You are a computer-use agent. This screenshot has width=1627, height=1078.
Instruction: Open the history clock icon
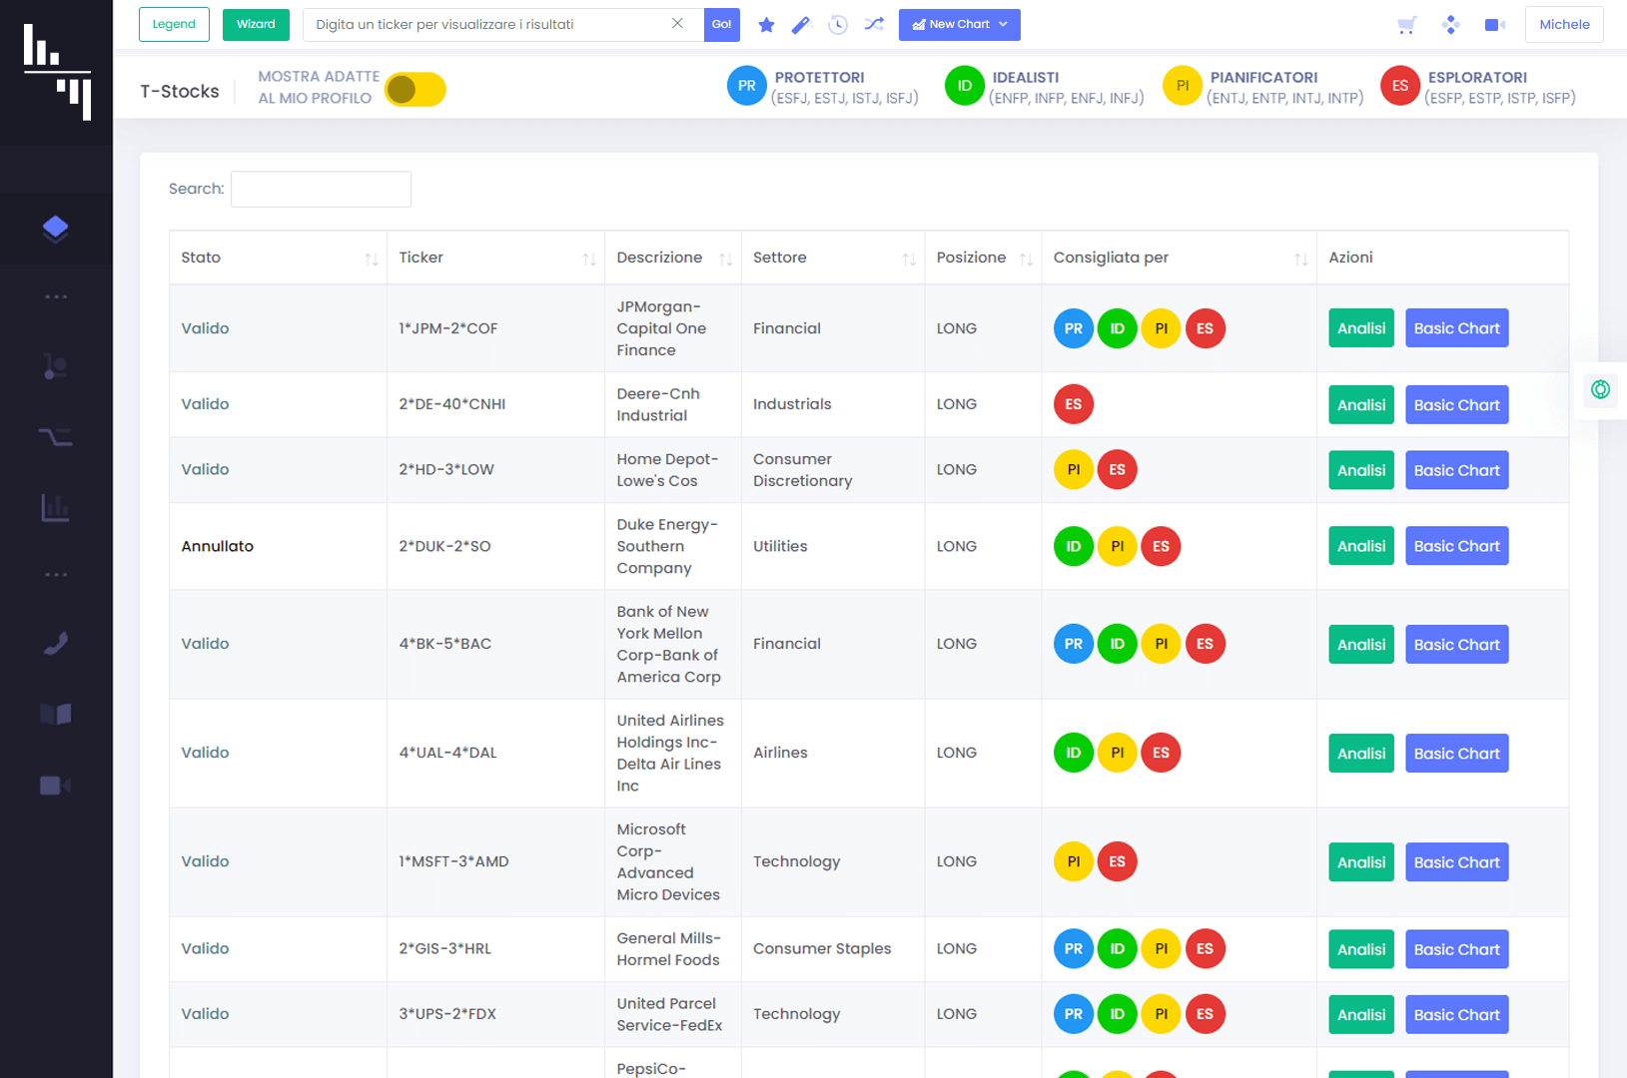pyautogui.click(x=838, y=25)
